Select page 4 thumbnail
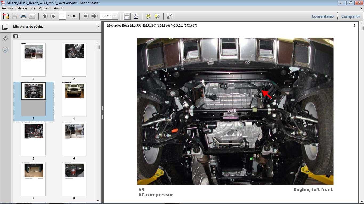This screenshot has height=204, width=364. tap(74, 99)
